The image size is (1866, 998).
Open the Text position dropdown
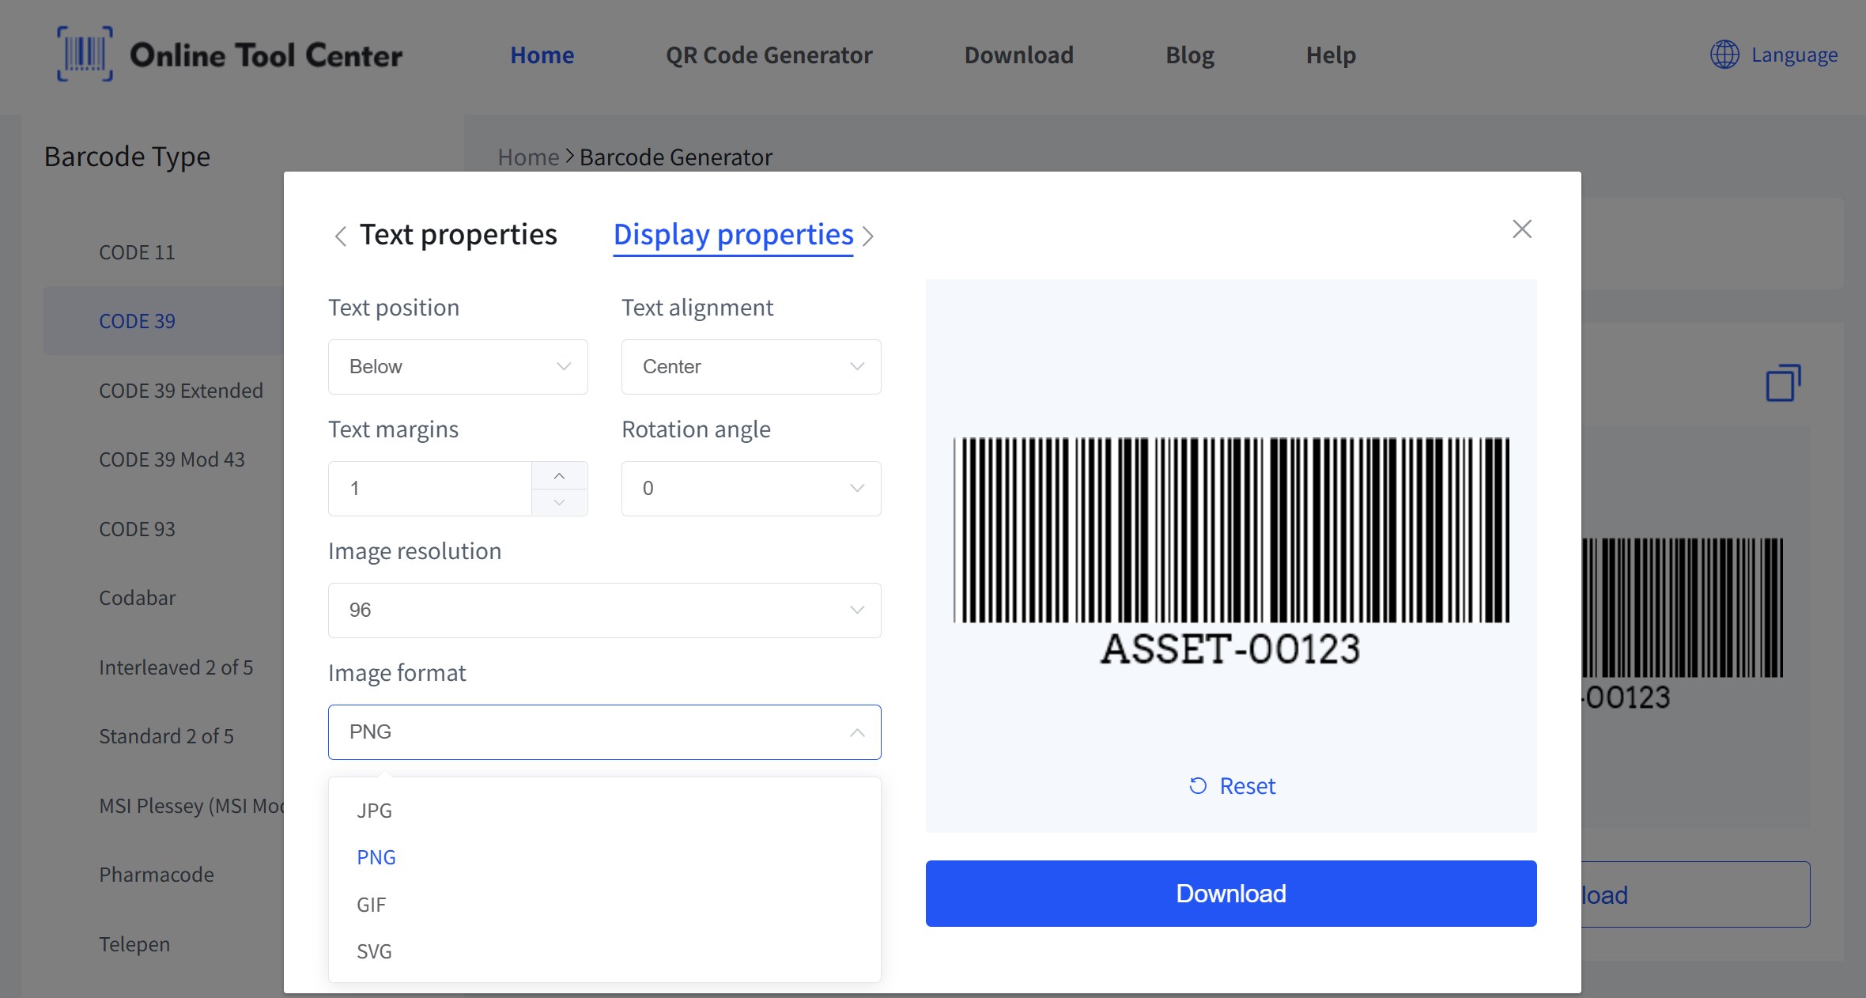(458, 367)
